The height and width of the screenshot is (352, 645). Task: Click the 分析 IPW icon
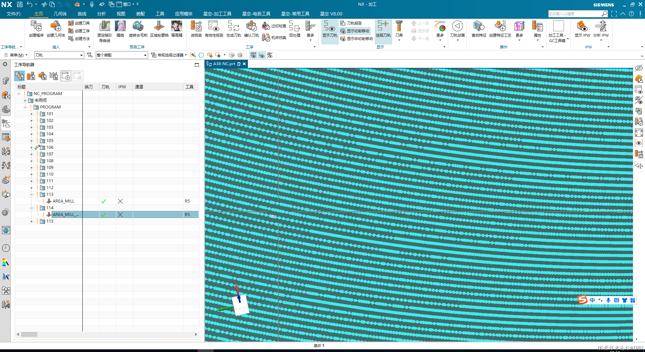pyautogui.click(x=601, y=29)
